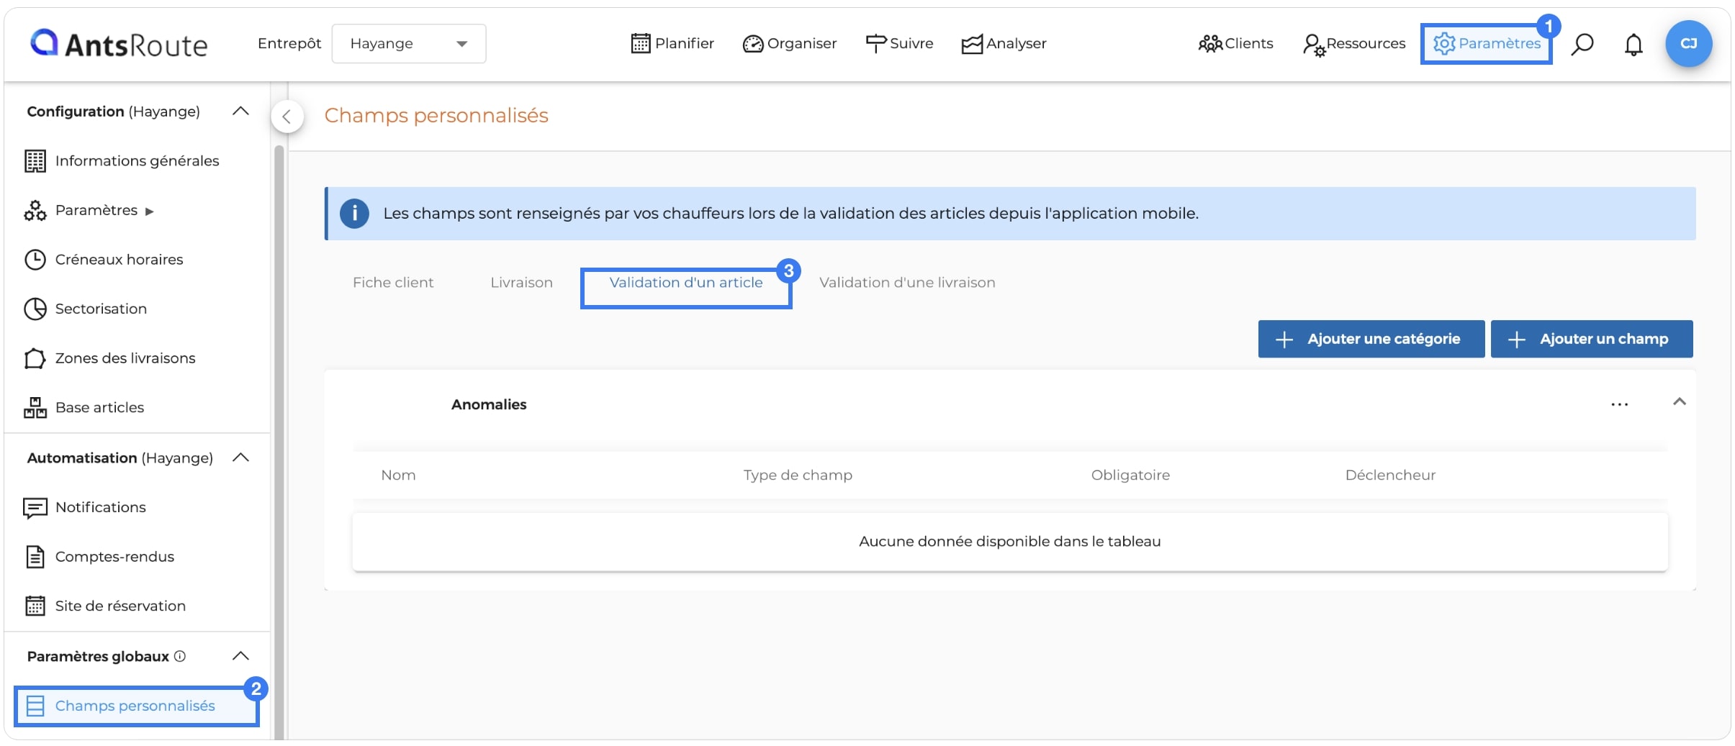
Task: Click the Paramètres gears icon in sidebar
Action: pos(35,210)
